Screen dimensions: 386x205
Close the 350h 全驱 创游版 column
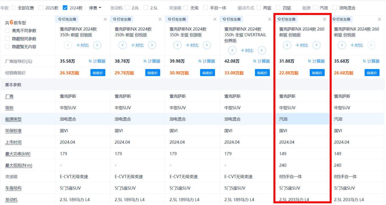point(215,19)
